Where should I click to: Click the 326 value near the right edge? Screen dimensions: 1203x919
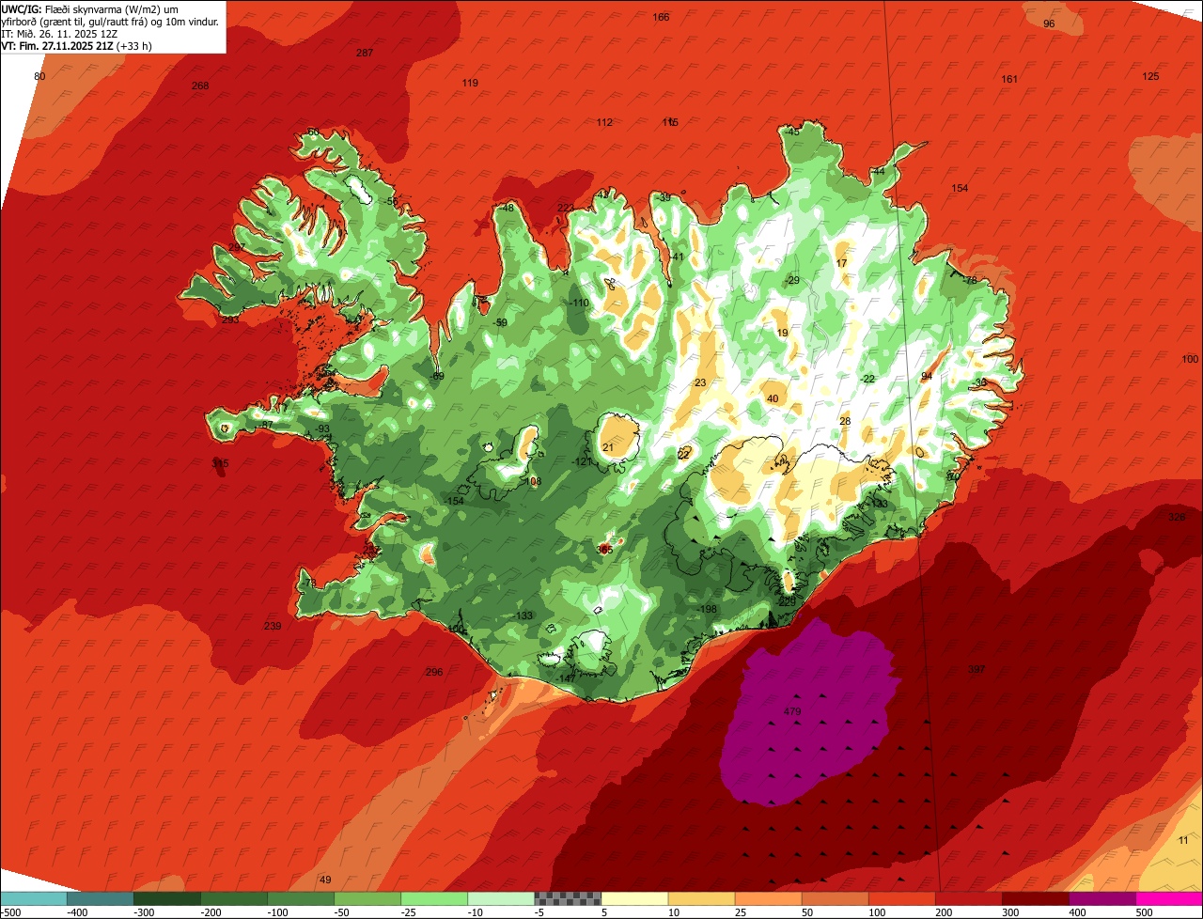coord(1177,518)
